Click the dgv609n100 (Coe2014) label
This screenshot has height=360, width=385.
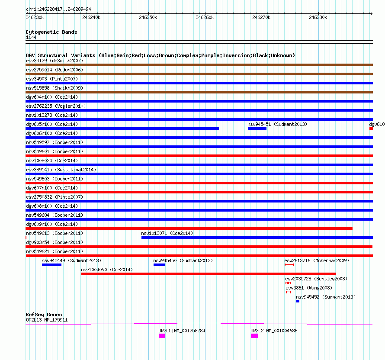52,224
